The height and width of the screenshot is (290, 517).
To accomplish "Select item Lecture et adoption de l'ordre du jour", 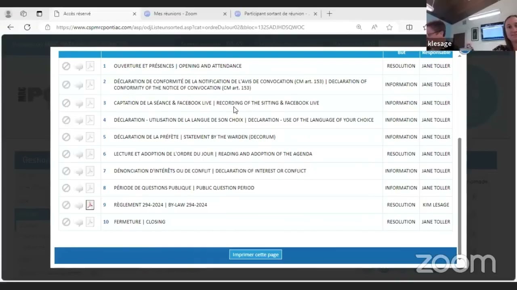I will (x=213, y=154).
